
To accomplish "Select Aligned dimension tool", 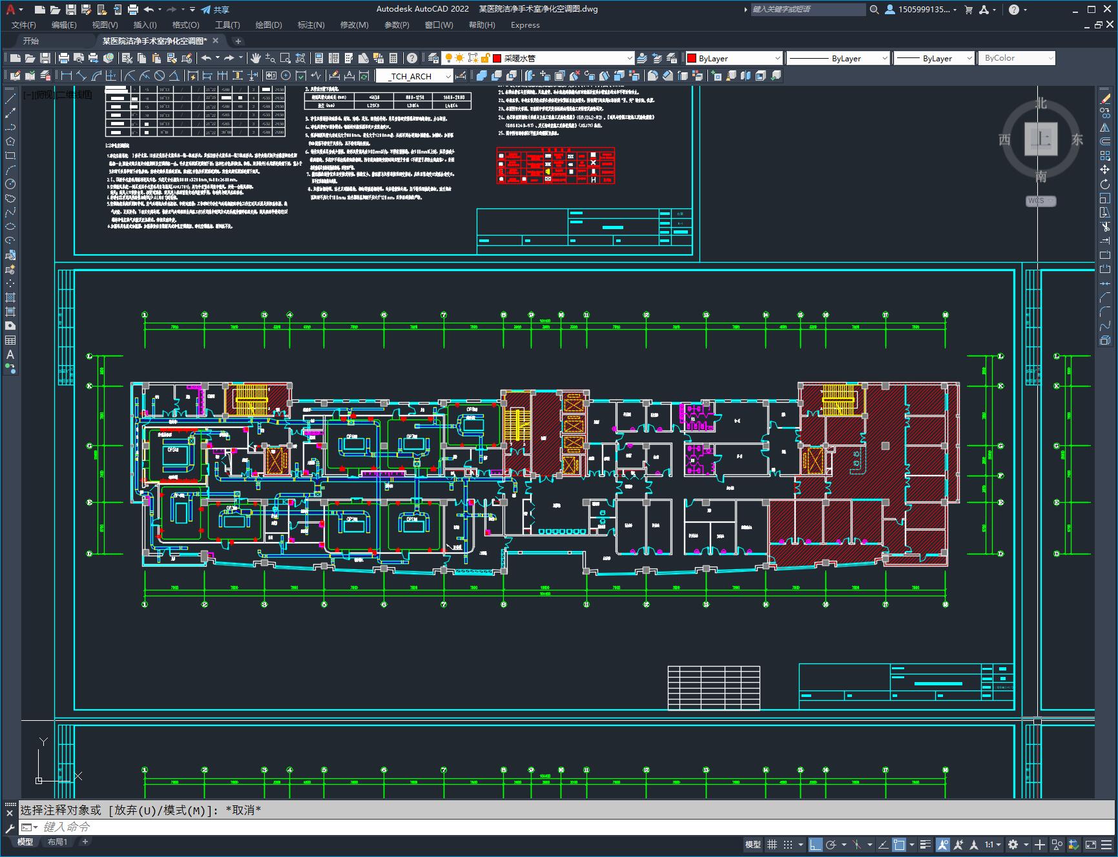I will point(81,76).
